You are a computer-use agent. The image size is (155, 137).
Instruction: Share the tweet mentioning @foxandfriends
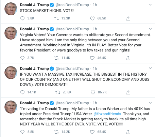click(128, 132)
